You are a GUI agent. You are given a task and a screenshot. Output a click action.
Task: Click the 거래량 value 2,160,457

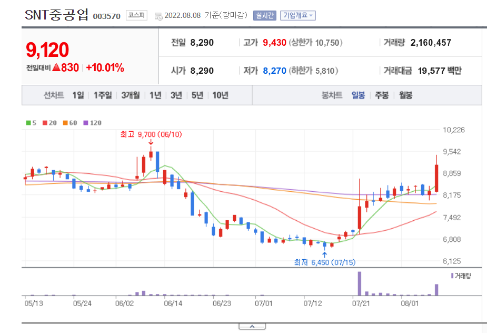pyautogui.click(x=431, y=43)
